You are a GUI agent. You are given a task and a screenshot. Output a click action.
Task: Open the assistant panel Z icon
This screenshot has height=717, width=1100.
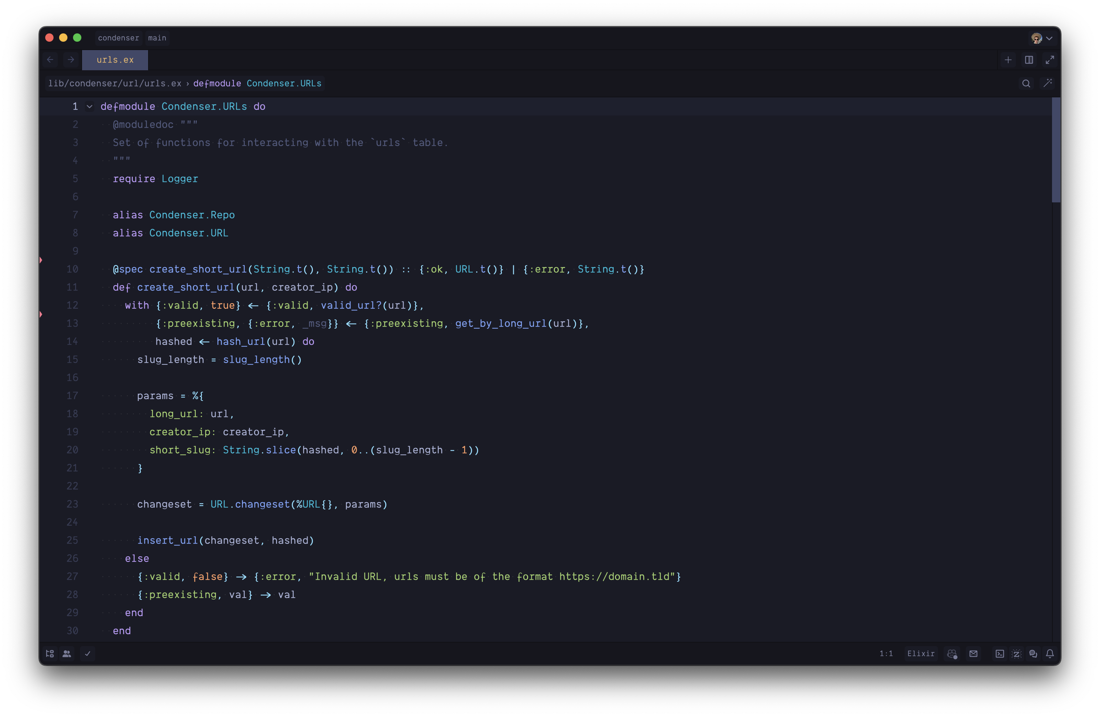(1016, 653)
